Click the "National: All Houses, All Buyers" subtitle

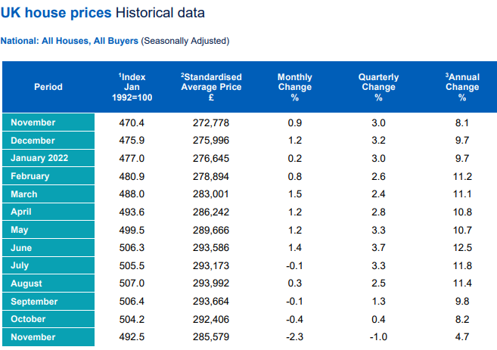70,41
